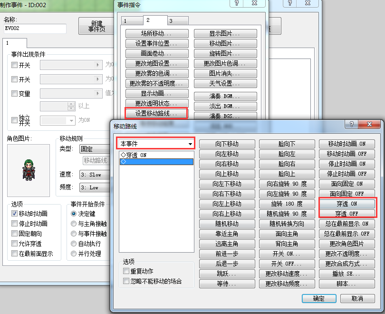385x314 pixels.
Task: Click 向右旋转 90 度 button
Action: [x=287, y=184]
